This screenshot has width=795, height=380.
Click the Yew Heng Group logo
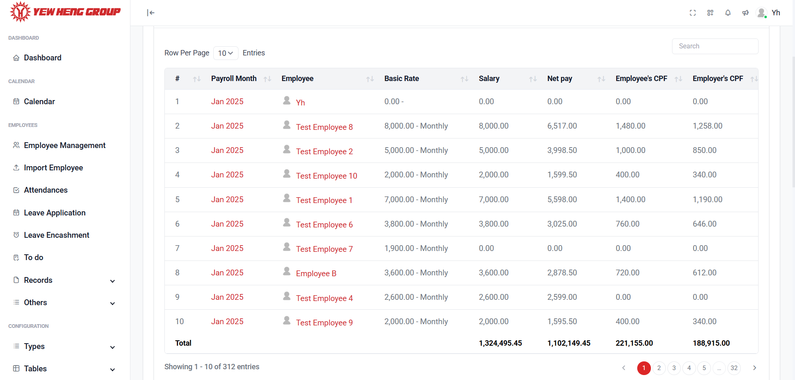[x=65, y=12]
